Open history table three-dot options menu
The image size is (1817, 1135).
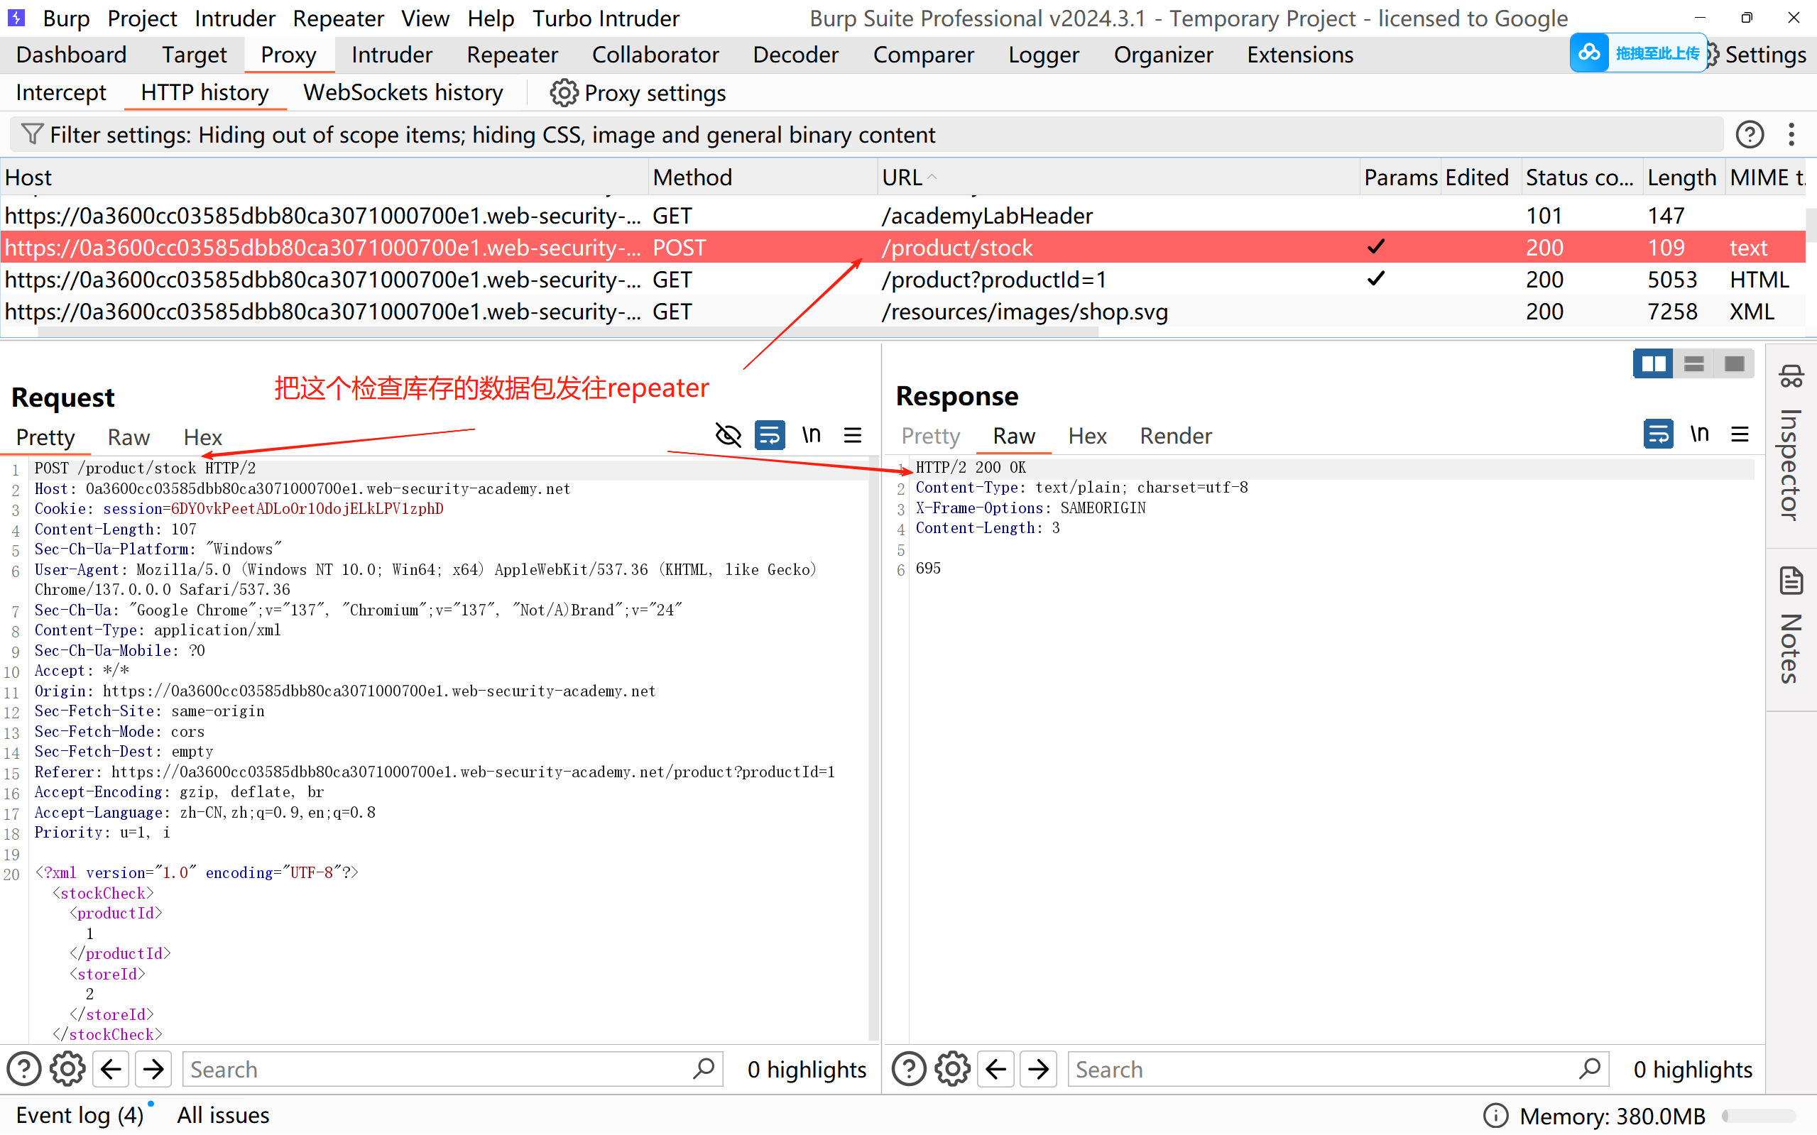(1791, 134)
